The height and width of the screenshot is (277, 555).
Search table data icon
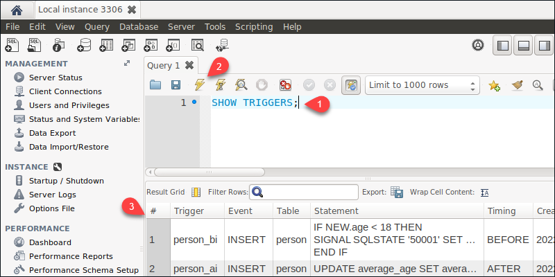(198, 45)
